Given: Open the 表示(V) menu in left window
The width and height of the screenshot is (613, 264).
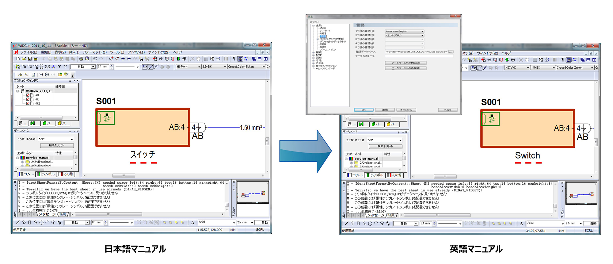Looking at the screenshot, I should (x=60, y=52).
